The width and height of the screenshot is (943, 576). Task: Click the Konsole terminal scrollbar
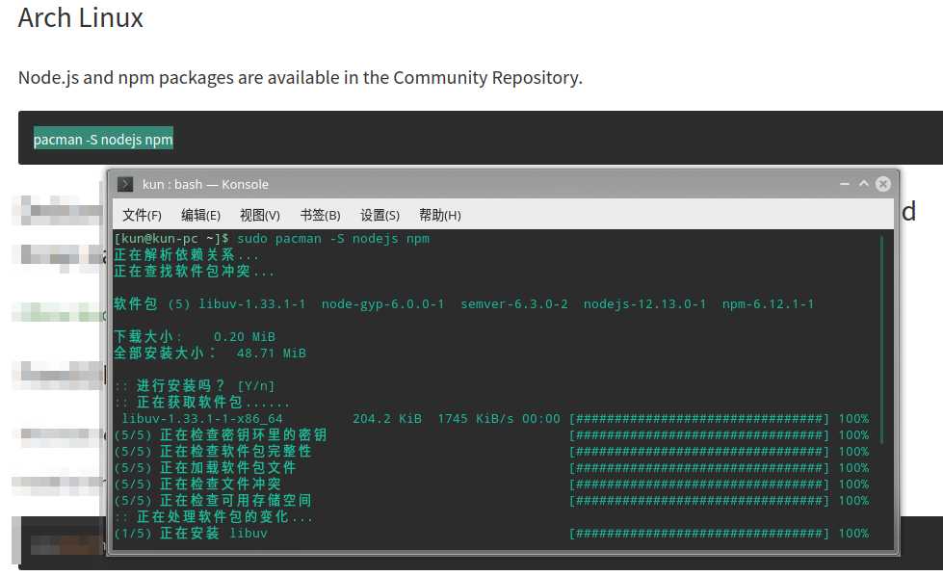pyautogui.click(x=881, y=340)
